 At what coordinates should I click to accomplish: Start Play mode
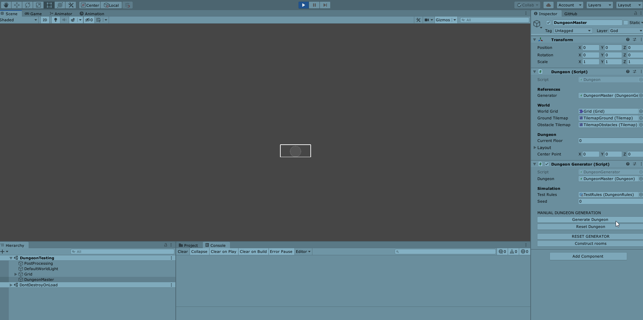point(303,5)
